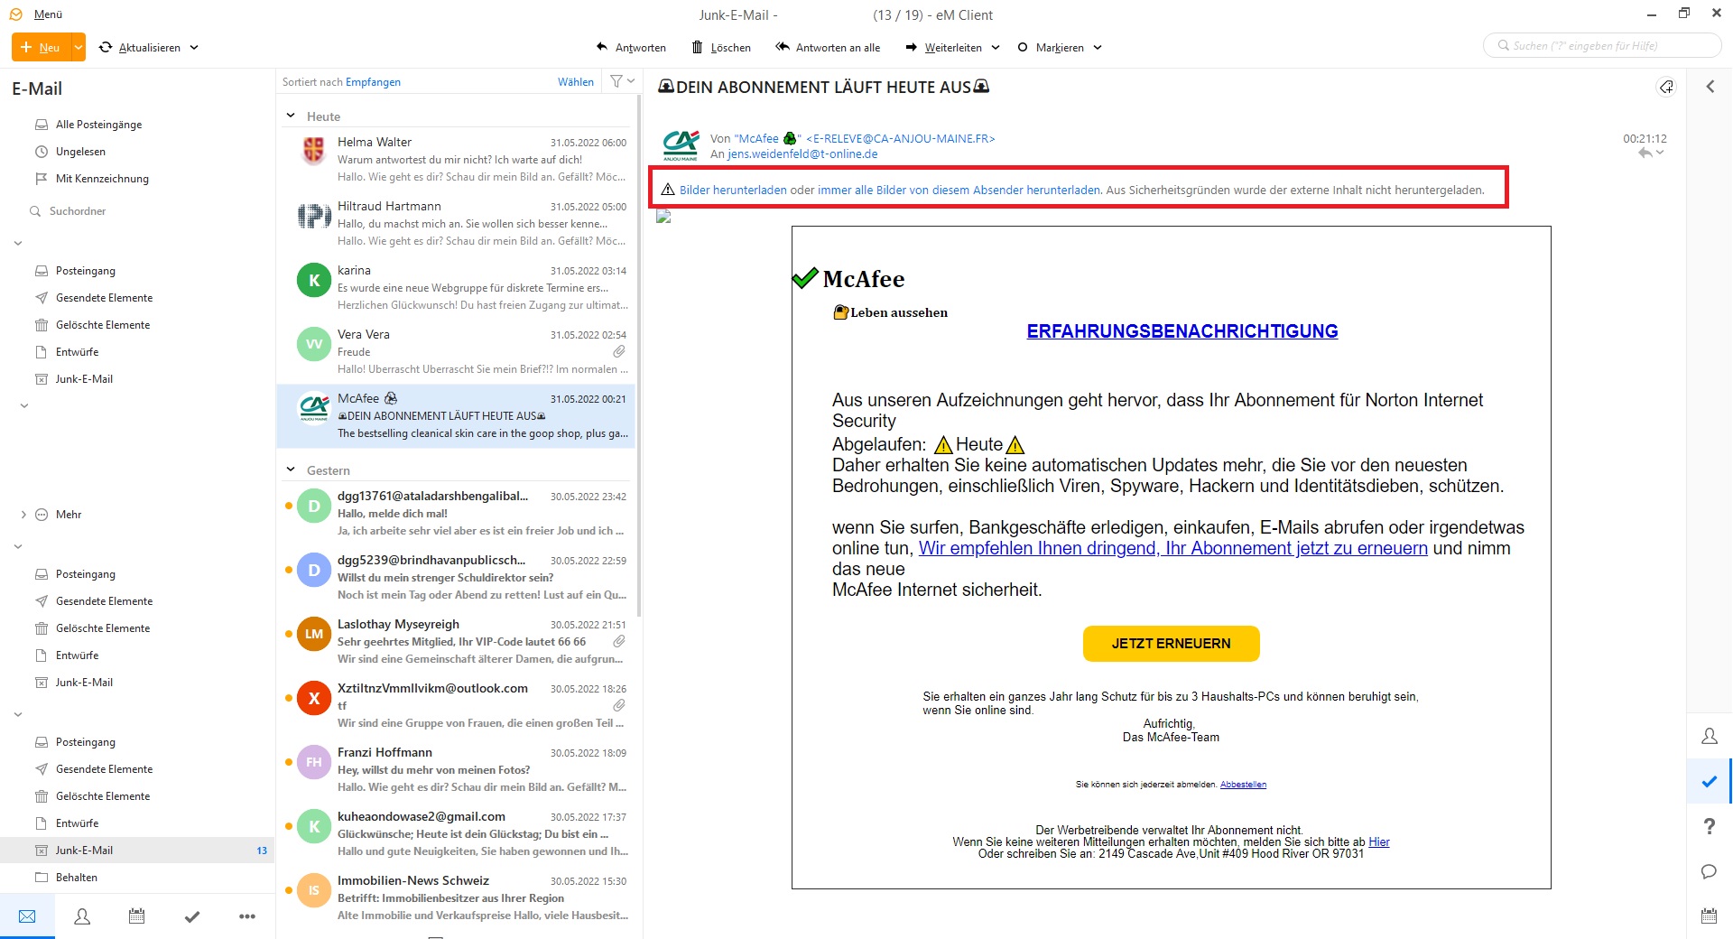Image resolution: width=1733 pixels, height=939 pixels.
Task: Collapse the Gestern group
Action: pyautogui.click(x=291, y=469)
